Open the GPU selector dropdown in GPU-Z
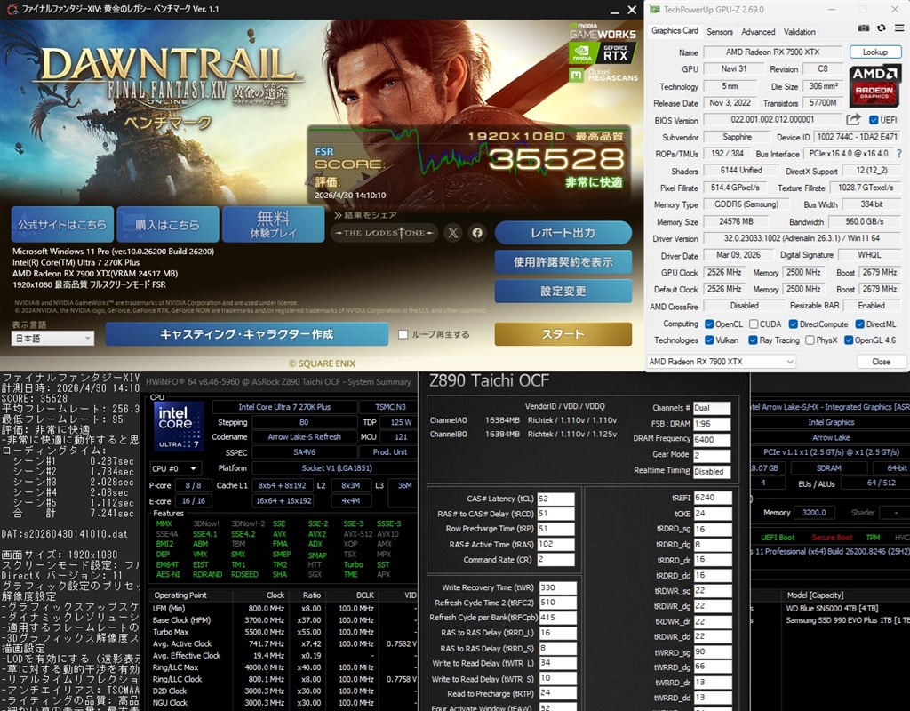910x711 pixels. [721, 362]
